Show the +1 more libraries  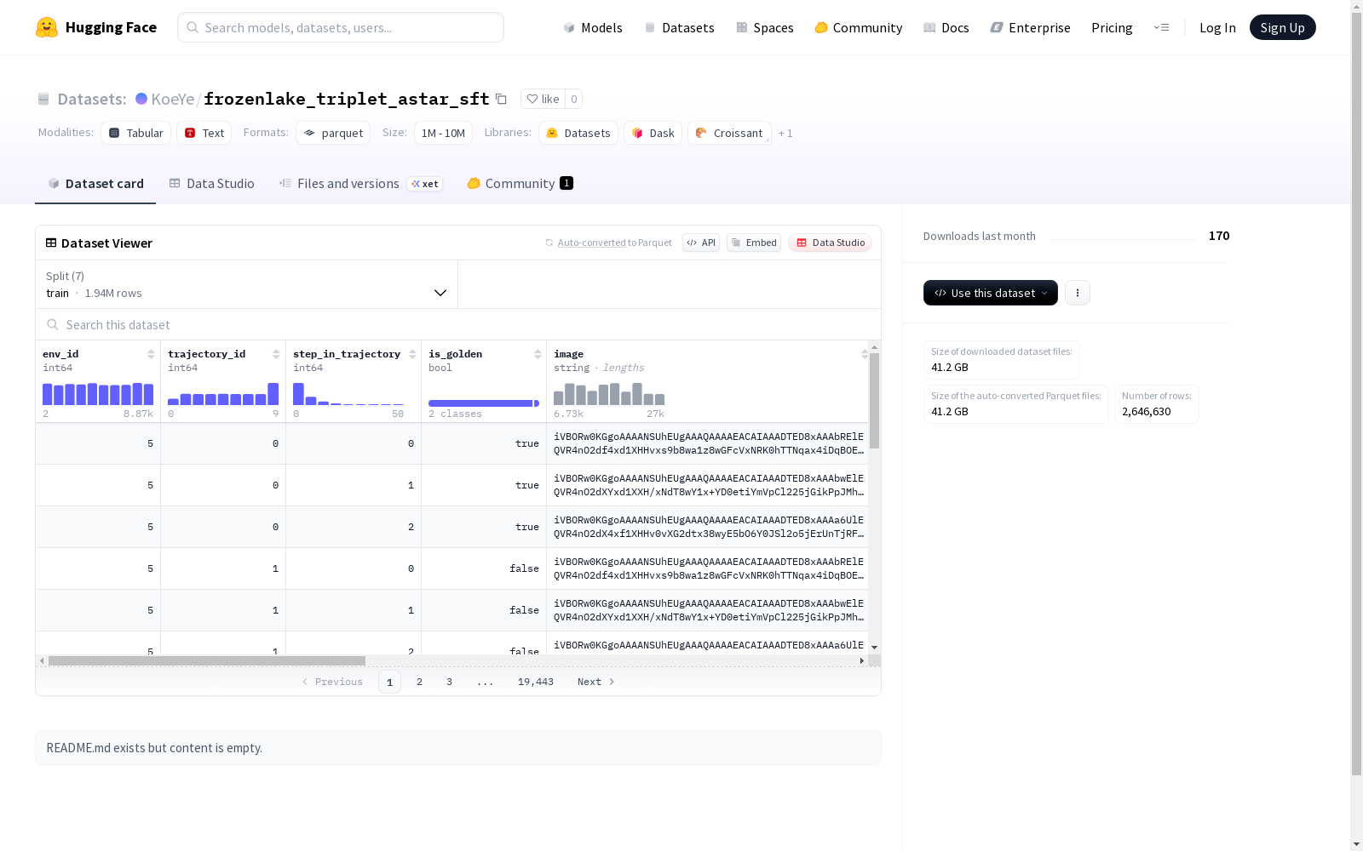coord(785,133)
